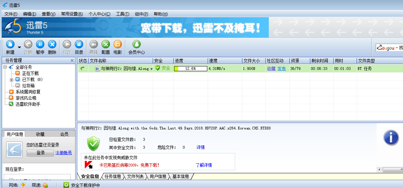Click the 新建 new task icon
The image size is (403, 188).
pyautogui.click(x=10, y=45)
